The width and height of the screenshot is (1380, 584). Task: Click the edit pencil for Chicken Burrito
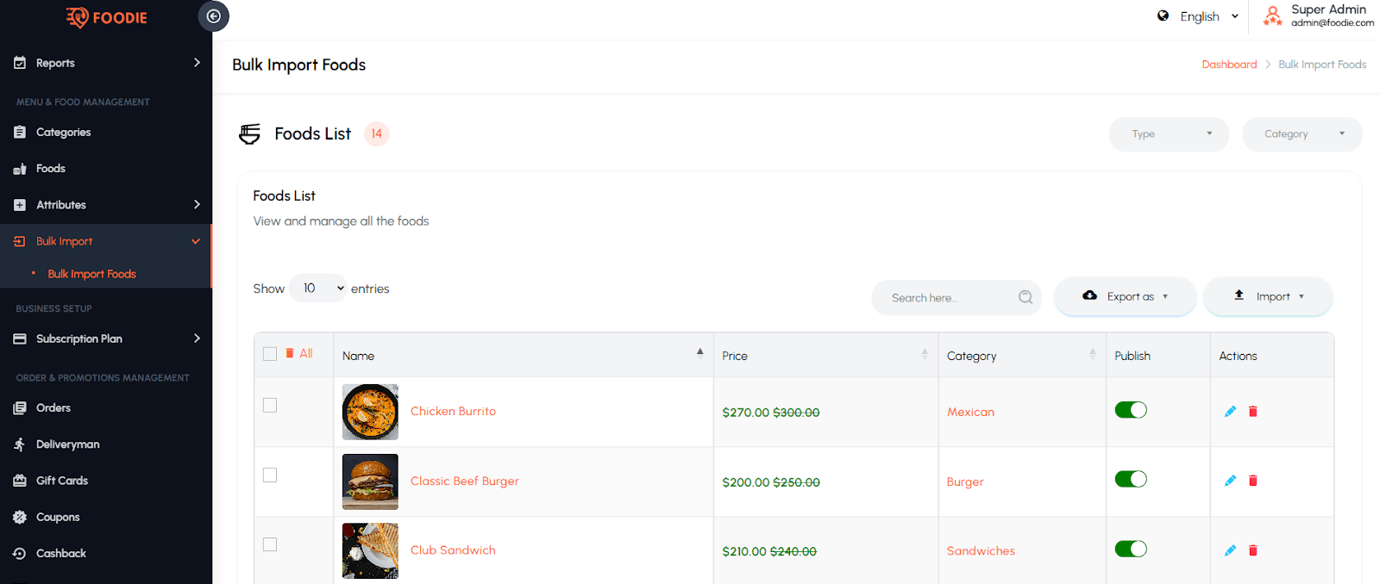1230,412
